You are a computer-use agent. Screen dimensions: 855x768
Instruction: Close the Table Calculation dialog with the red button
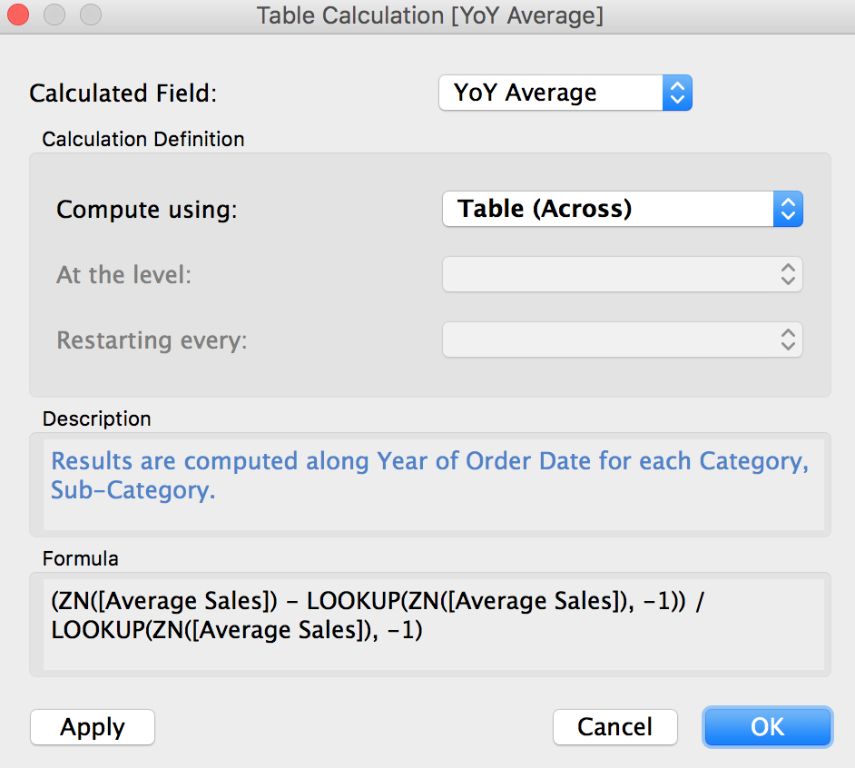18,15
